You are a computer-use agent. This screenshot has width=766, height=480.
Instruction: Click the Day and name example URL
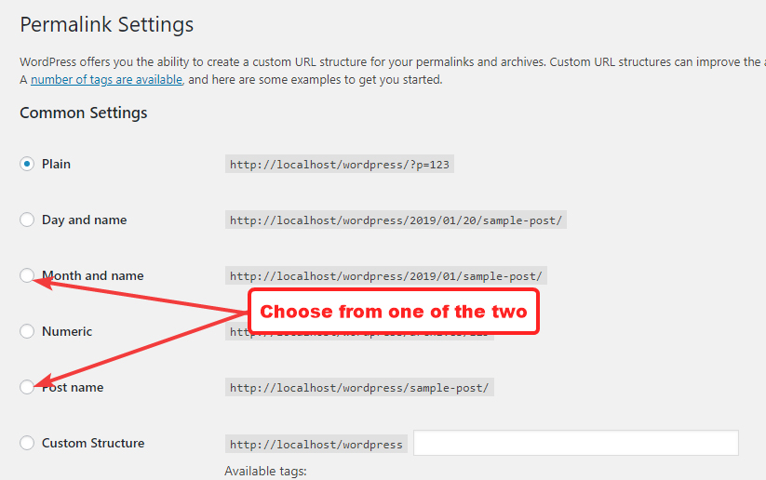pos(396,220)
